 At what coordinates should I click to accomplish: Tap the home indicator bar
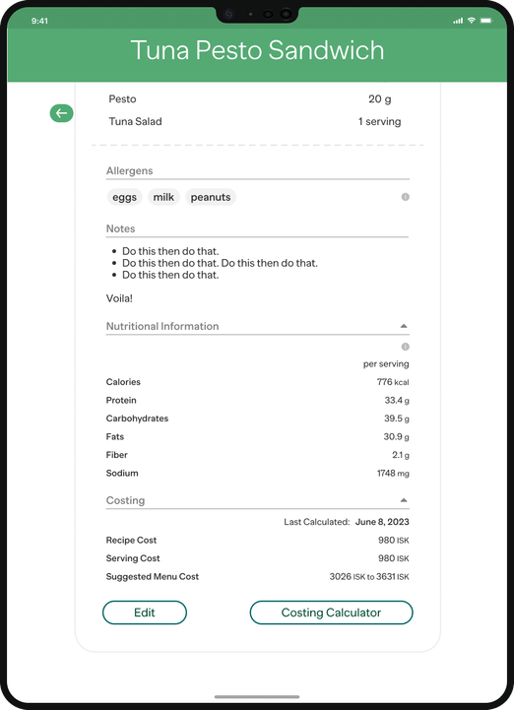[x=257, y=697]
